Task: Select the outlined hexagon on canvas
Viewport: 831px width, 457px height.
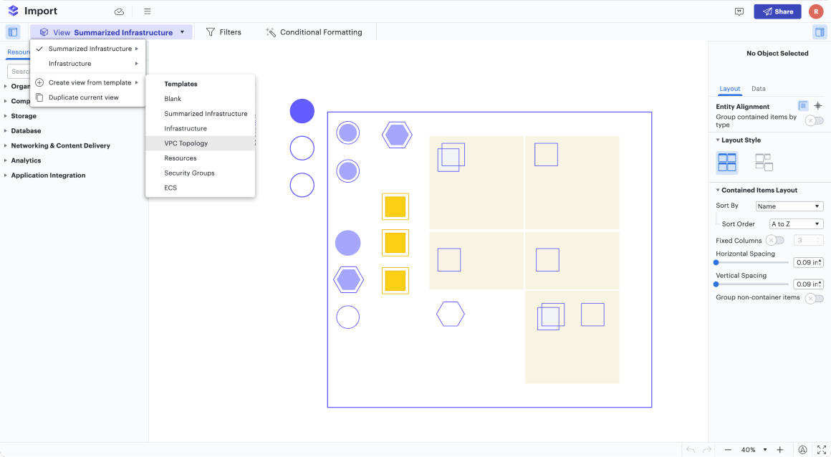Action: (451, 314)
